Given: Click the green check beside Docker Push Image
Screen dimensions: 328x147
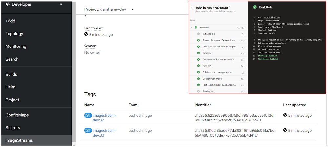Looking at the screenshot, I should pos(198,79).
